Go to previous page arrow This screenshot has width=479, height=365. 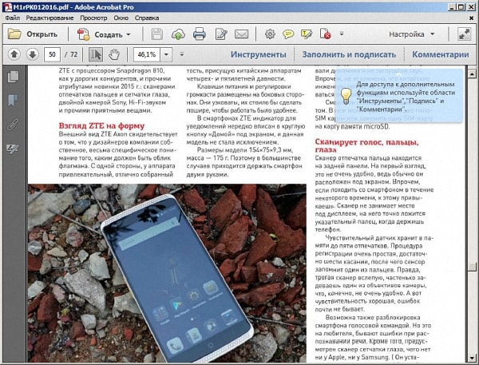14,54
